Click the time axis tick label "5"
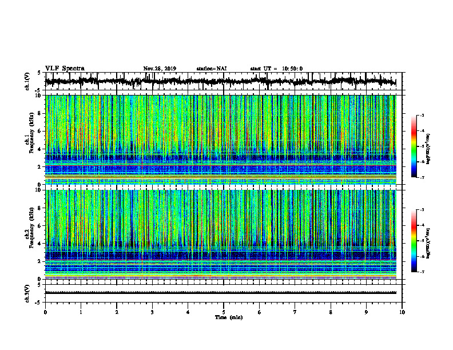This screenshot has height=350, width=453. 224,312
